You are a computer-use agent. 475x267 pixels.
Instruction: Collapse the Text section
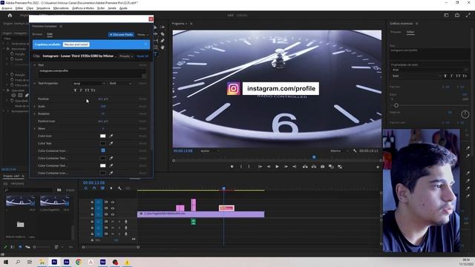click(35, 65)
